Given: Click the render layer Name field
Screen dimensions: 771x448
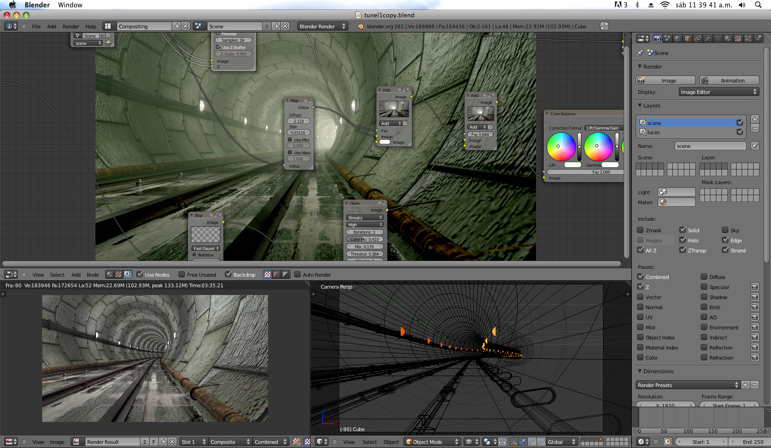Looking at the screenshot, I should pos(710,146).
